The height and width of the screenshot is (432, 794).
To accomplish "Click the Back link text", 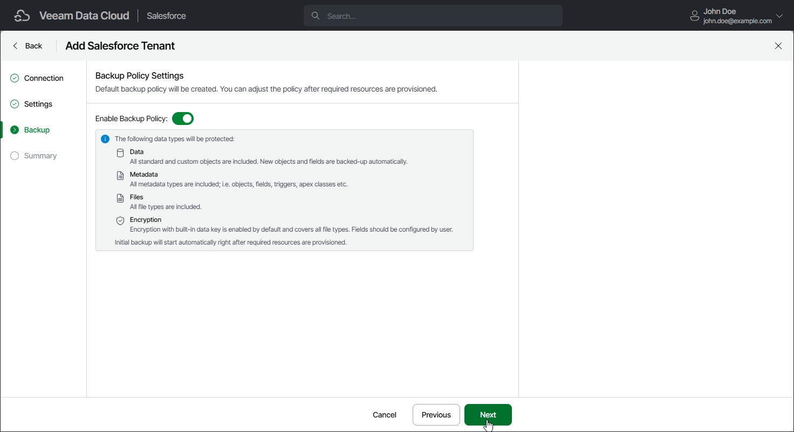I will (x=33, y=46).
